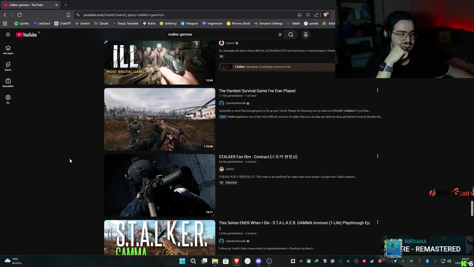Screen dimensions: 474x267
Task: Play the S.T.A.L.K.E.R. GAMMA thumbnail
Action: tap(160, 237)
